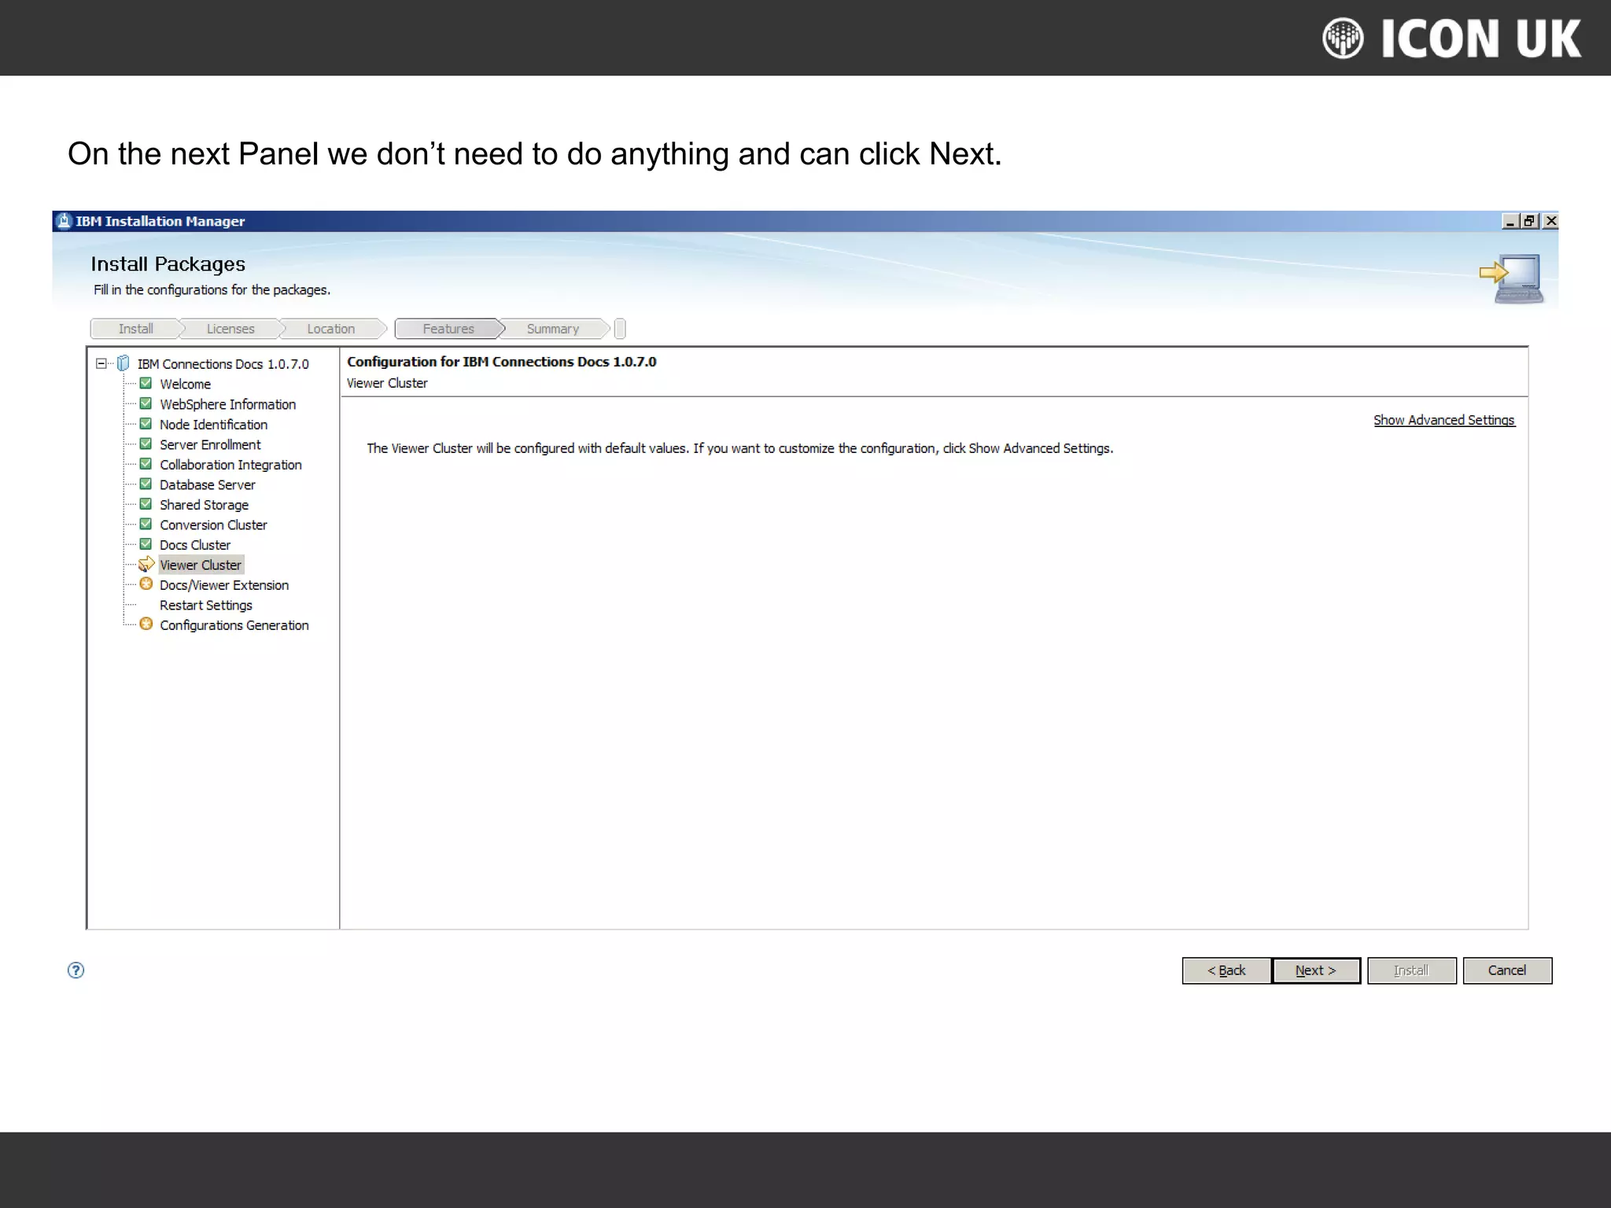The image size is (1611, 1208).
Task: Click green check icon beside Docs Cluster
Action: [146, 543]
